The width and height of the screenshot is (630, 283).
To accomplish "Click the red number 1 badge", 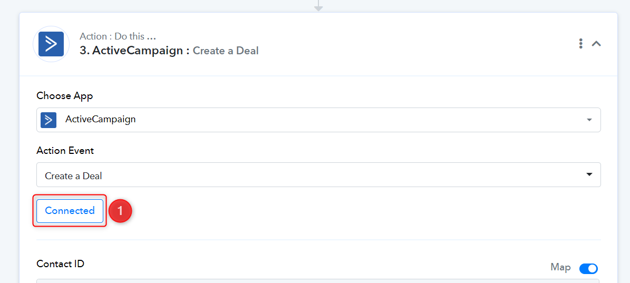I will click(x=120, y=211).
